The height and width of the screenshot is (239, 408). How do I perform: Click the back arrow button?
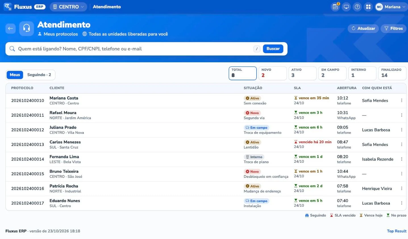[11, 28]
